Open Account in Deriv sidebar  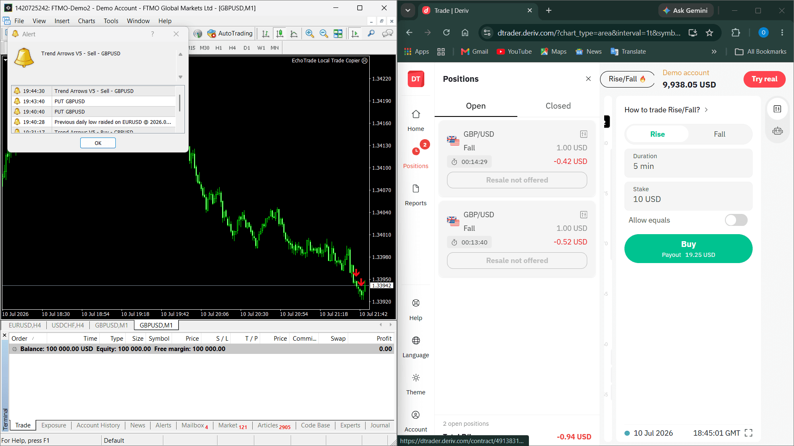coord(416,421)
